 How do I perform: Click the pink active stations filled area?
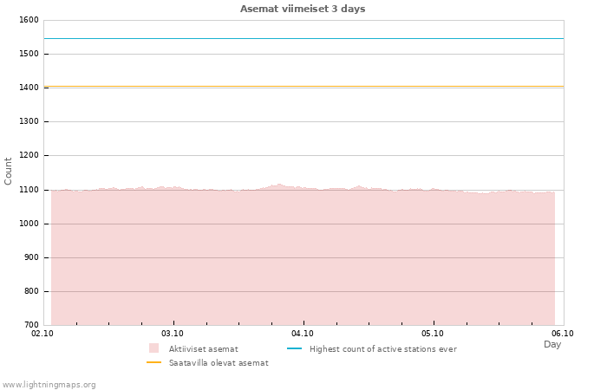[x=303, y=260]
